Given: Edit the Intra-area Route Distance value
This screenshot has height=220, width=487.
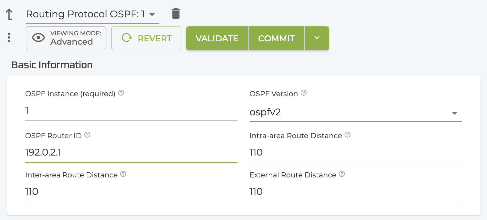Looking at the screenshot, I should click(355, 153).
